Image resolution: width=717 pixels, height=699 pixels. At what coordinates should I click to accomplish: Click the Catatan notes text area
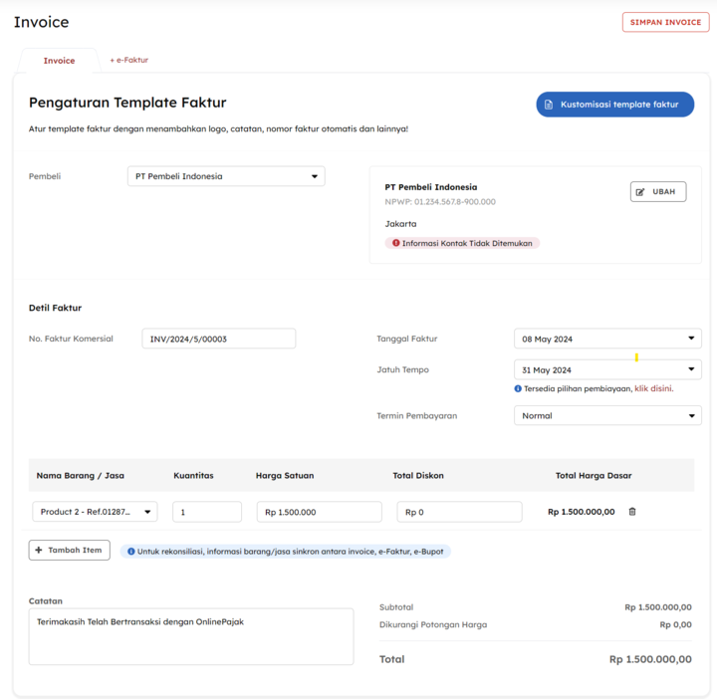click(x=191, y=636)
